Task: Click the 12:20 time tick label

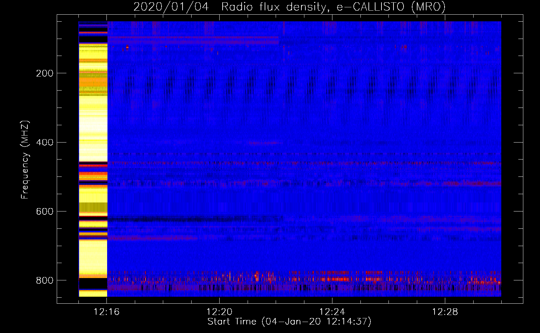Action: [219, 312]
